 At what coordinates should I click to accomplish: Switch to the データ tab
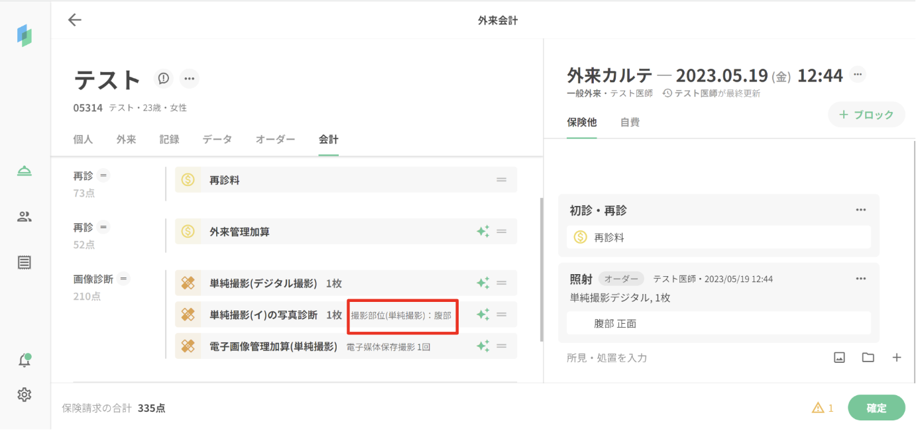[x=217, y=140]
